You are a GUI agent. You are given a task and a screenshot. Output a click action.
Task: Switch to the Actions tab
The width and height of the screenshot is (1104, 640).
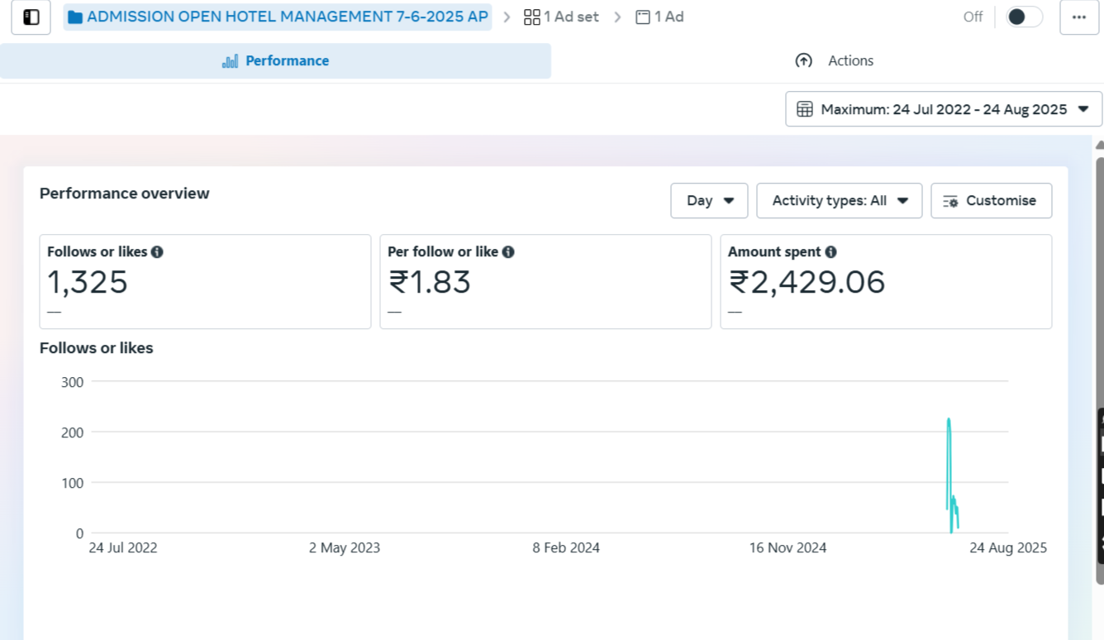pyautogui.click(x=834, y=61)
